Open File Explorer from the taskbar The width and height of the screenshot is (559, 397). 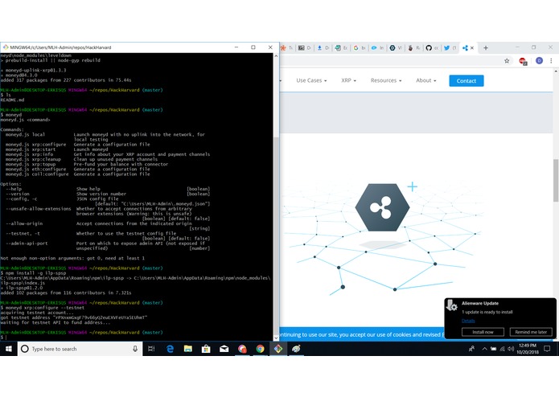pyautogui.click(x=188, y=349)
